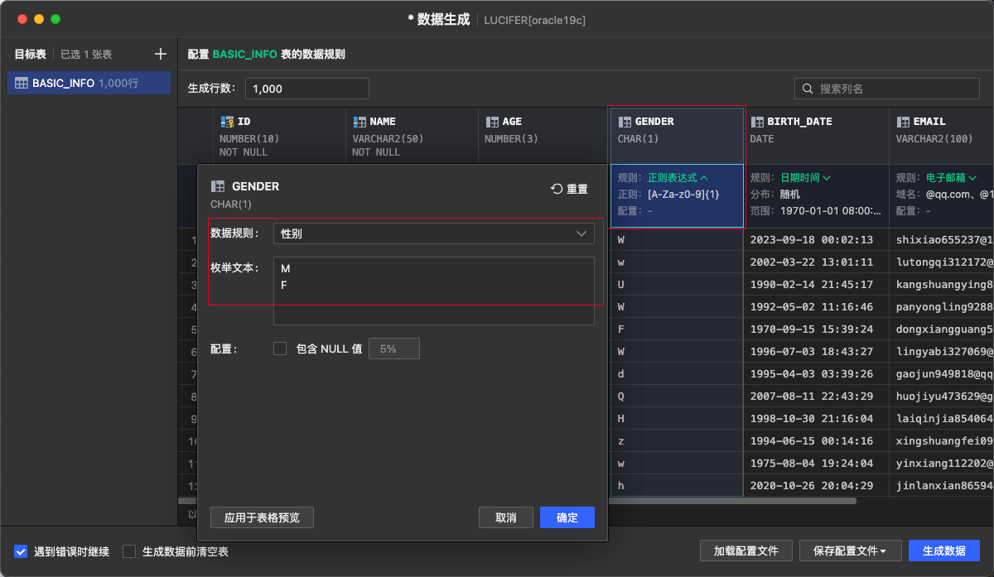Image resolution: width=994 pixels, height=577 pixels.
Task: Click the table icon beside GENDER in dialog header
Action: (x=220, y=186)
